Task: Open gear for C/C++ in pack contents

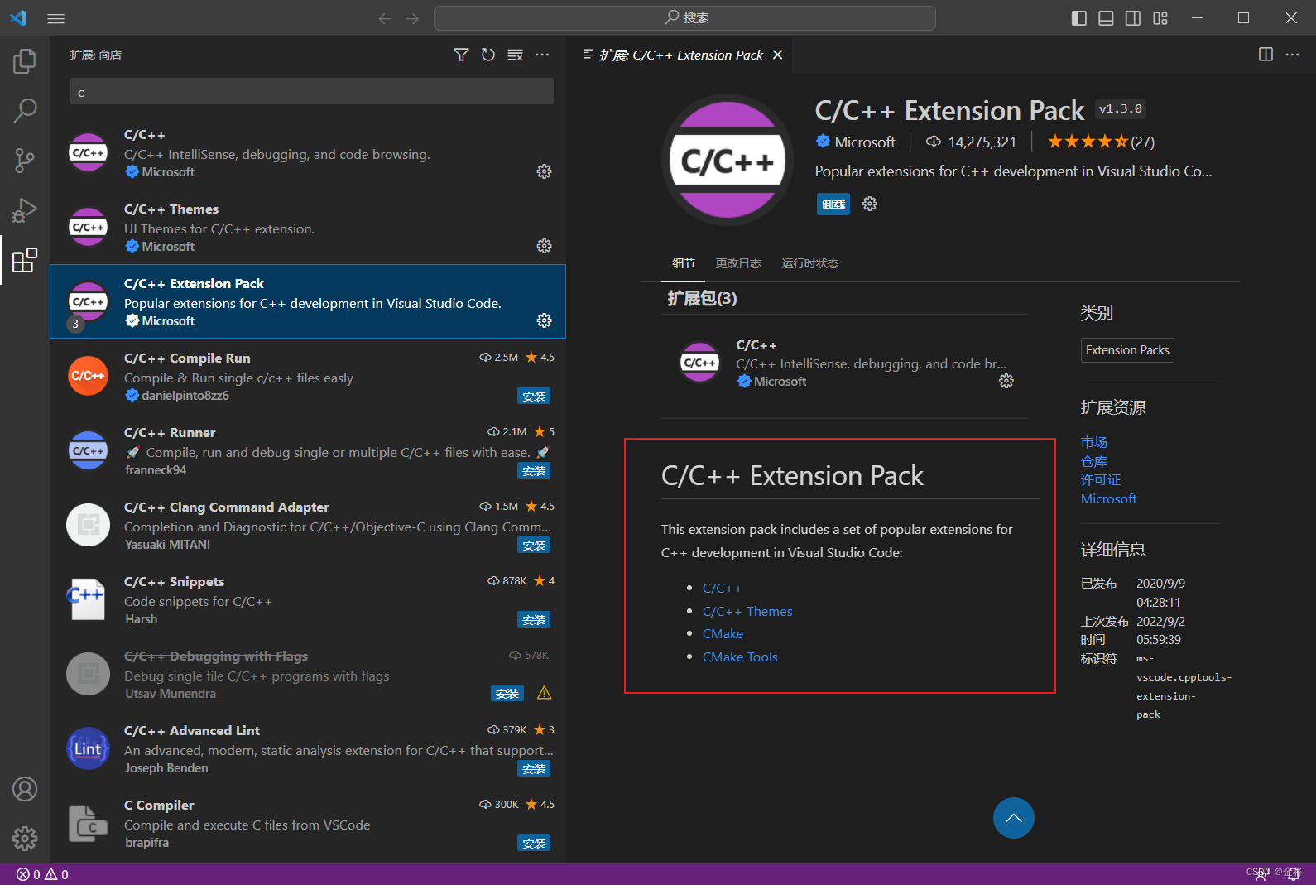Action: coord(1006,381)
